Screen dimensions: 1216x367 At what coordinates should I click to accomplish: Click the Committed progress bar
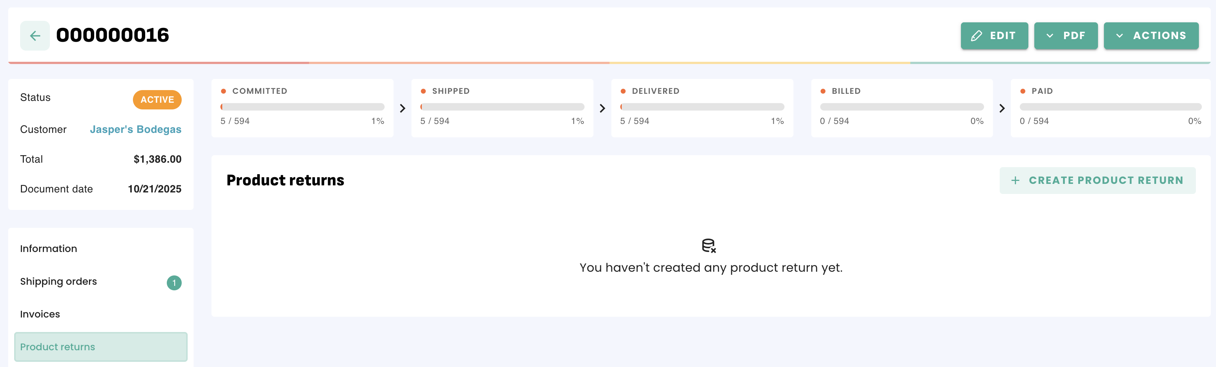click(x=302, y=107)
